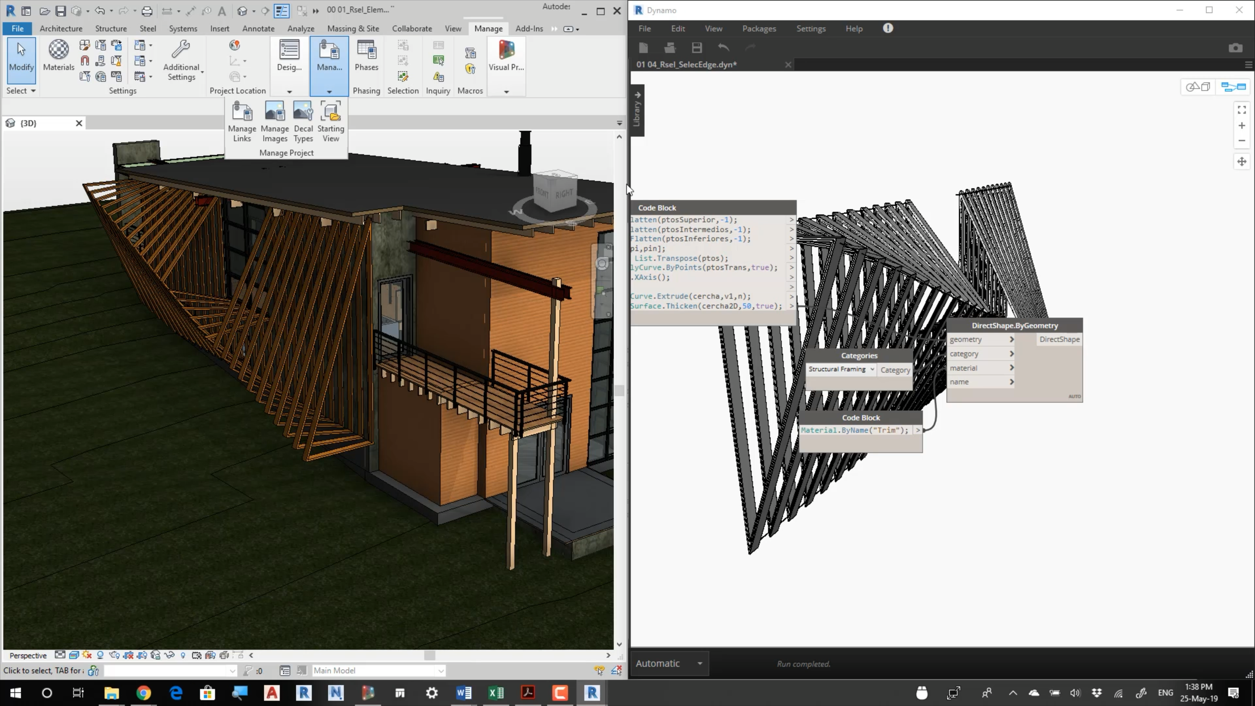Screen dimensions: 1255x706
Task: Open the Packages menu in Dynamo
Action: (759, 29)
